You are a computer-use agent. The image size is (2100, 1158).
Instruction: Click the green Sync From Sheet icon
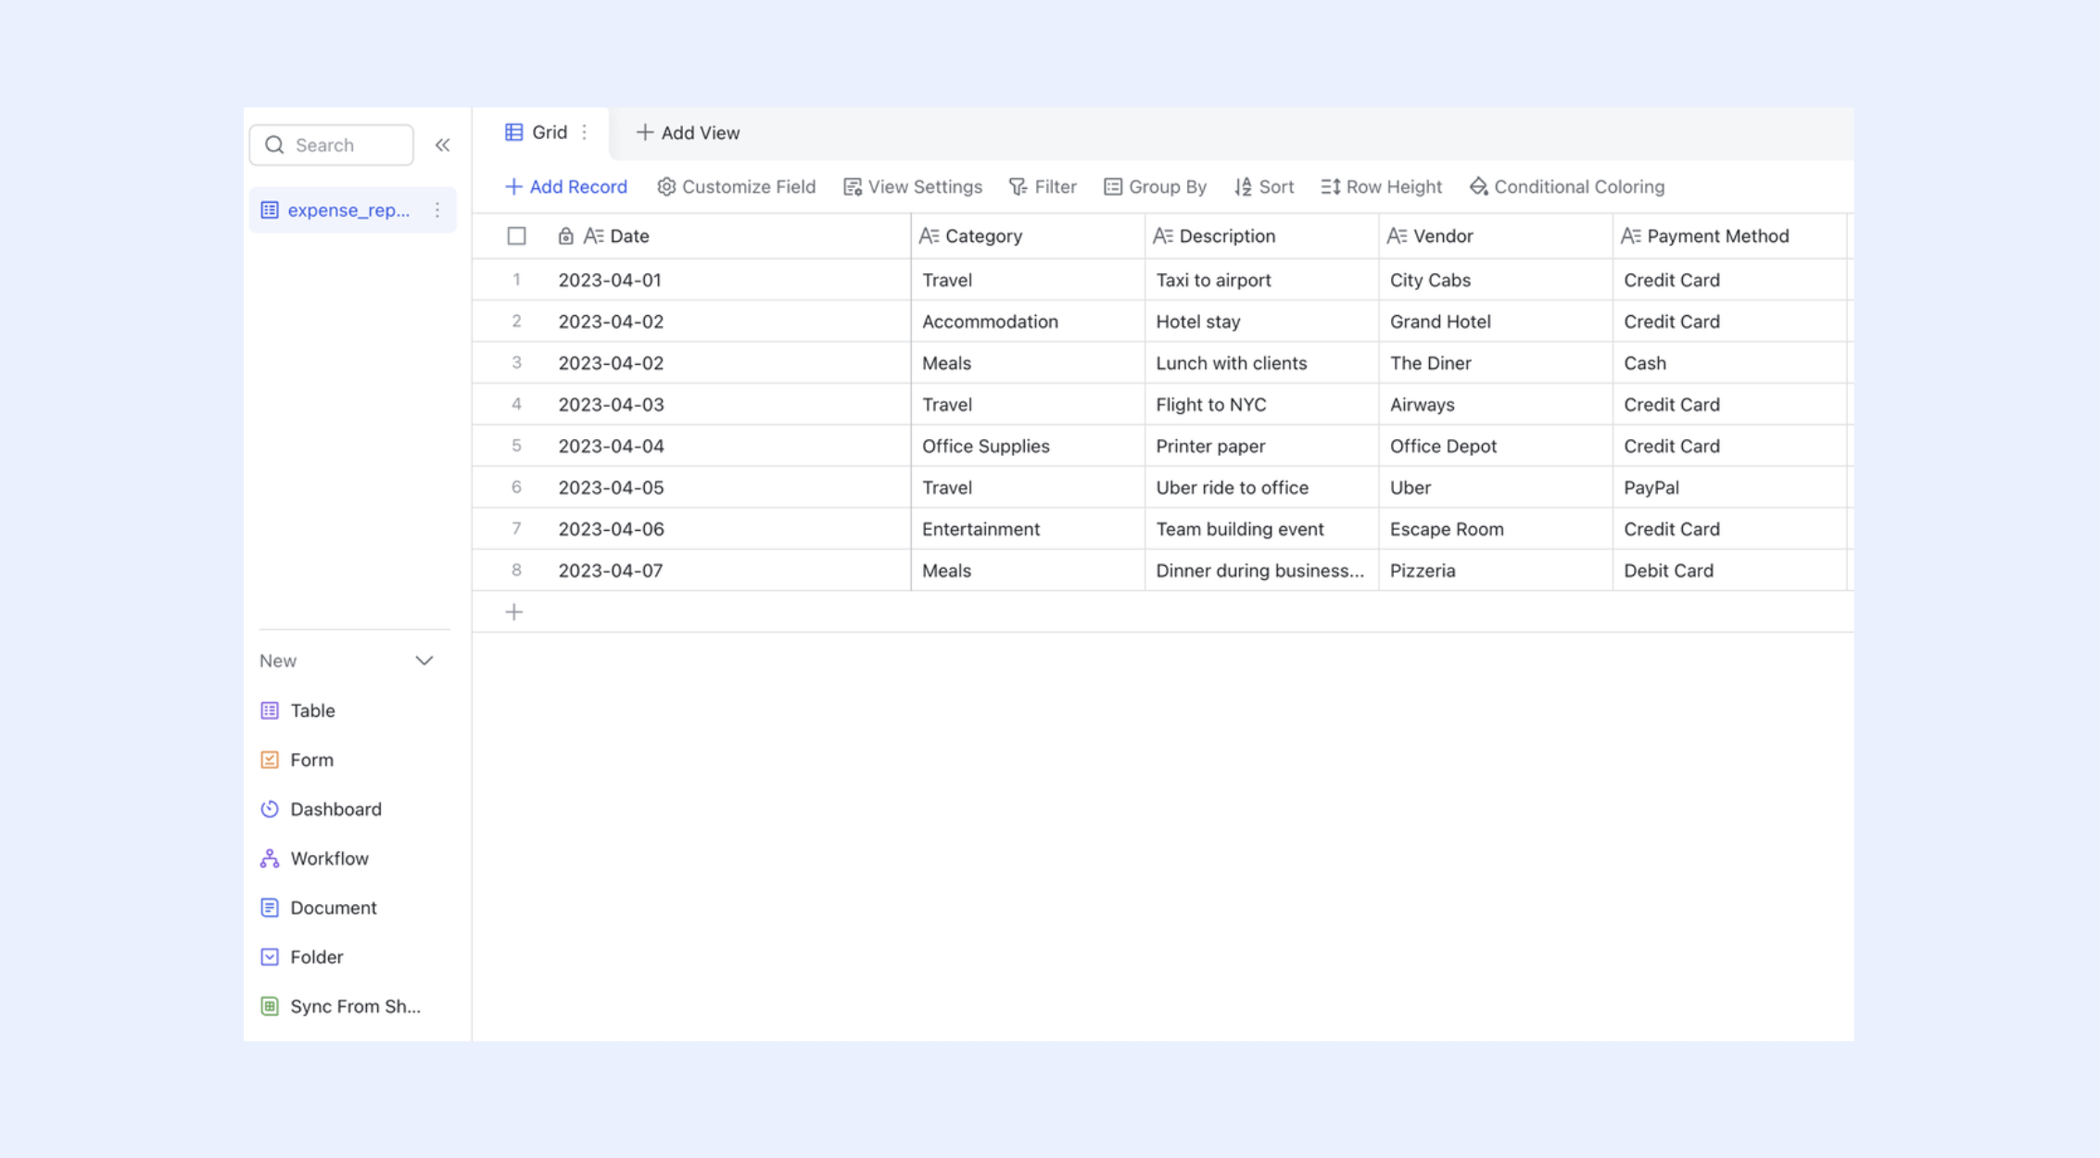tap(270, 1006)
